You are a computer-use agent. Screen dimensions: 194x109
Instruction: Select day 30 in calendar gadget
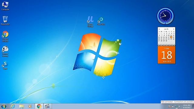click(x=166, y=41)
